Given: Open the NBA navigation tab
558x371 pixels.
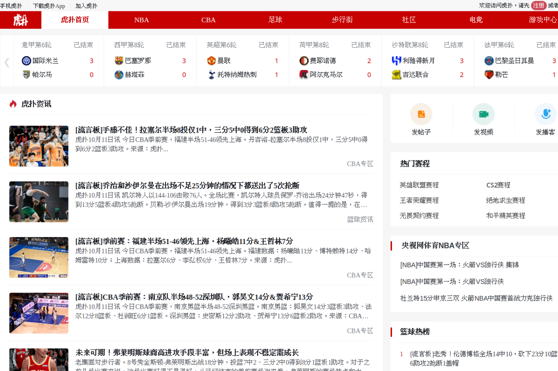Looking at the screenshot, I should coord(142,20).
